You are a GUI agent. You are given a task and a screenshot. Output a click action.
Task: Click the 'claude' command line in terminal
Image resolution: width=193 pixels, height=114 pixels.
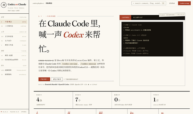coord(126,28)
